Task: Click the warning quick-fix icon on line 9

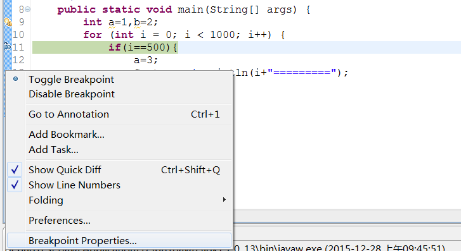Action: coord(8,22)
